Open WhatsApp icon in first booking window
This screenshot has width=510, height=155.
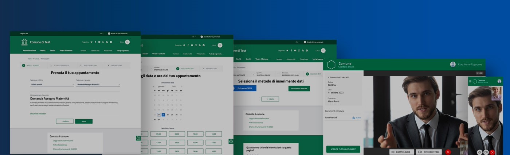(103, 42)
